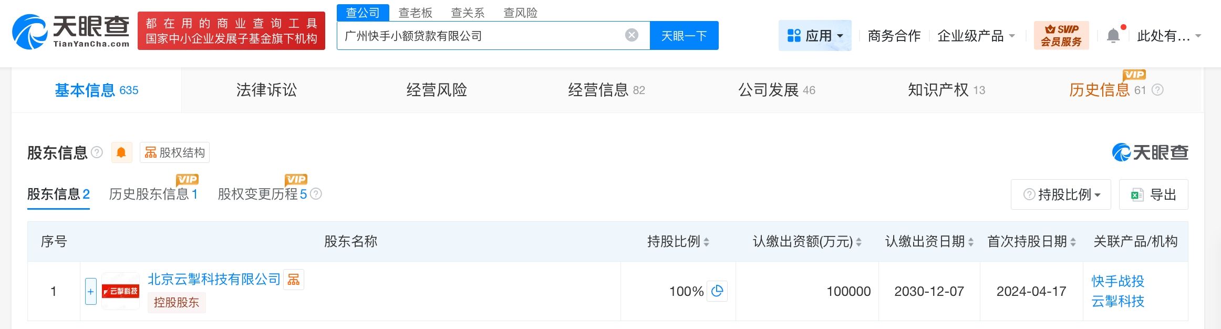
Task: Click the shareholding pie chart icon
Action: click(717, 291)
